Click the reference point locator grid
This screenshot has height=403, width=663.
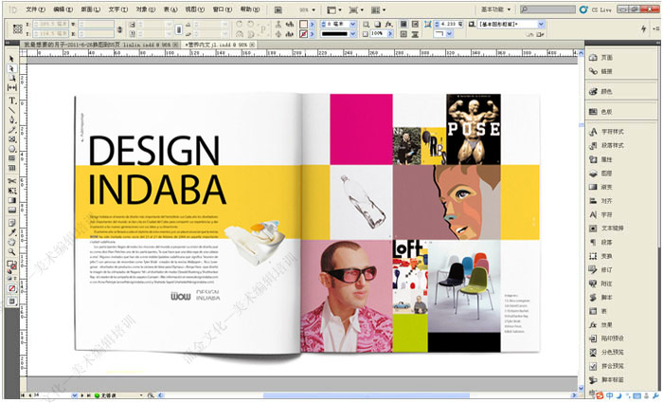(x=18, y=28)
